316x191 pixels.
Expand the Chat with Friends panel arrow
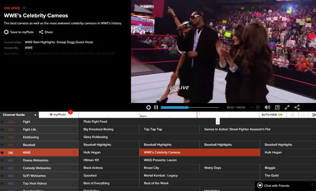[312, 184]
